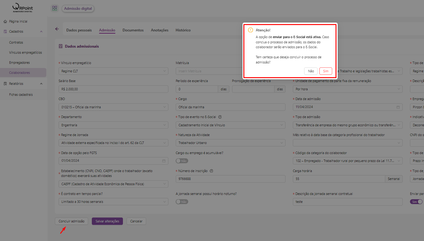Click help icon next to Tipo de evento no E-Social
424x241 pixels.
(x=220, y=117)
